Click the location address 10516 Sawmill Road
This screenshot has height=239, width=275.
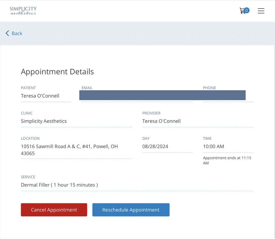69,150
